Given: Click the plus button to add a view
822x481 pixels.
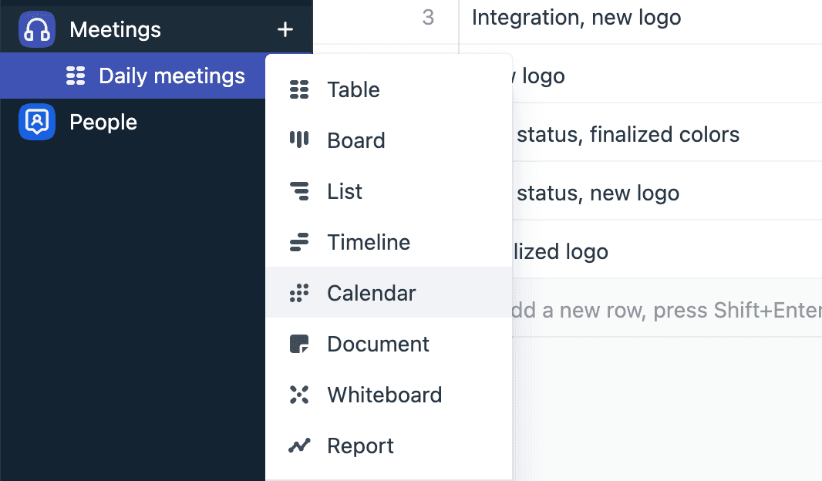Looking at the screenshot, I should pyautogui.click(x=285, y=28).
